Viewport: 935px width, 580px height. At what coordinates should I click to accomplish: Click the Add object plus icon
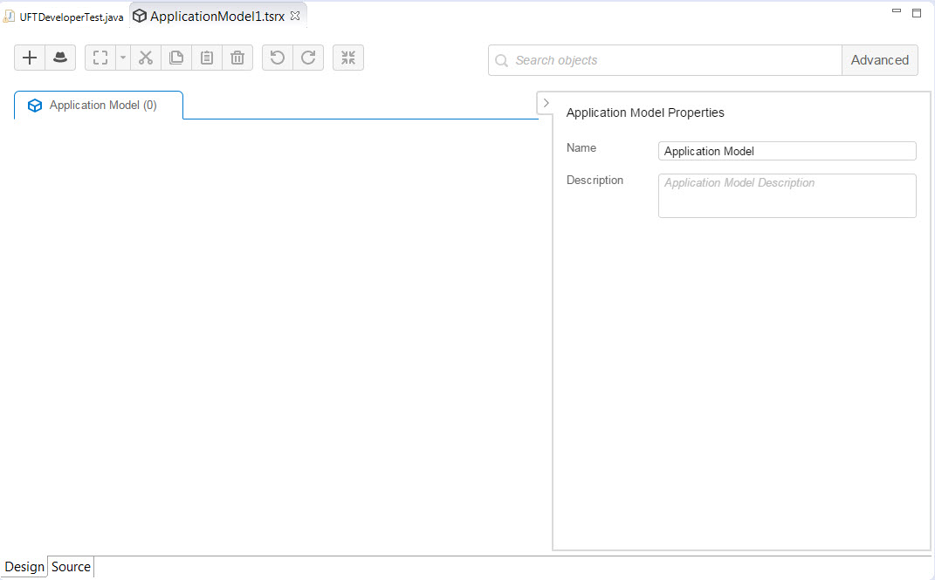(x=30, y=58)
